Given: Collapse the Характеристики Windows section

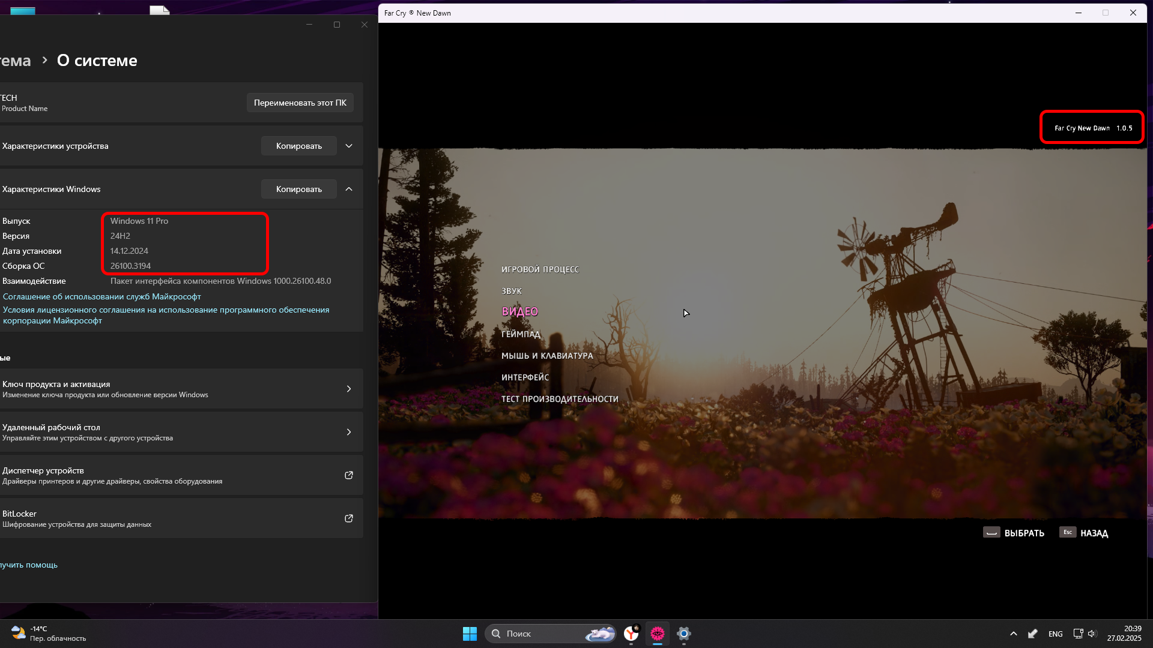Looking at the screenshot, I should click(x=349, y=189).
